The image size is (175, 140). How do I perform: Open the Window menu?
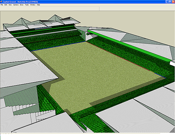33,5
